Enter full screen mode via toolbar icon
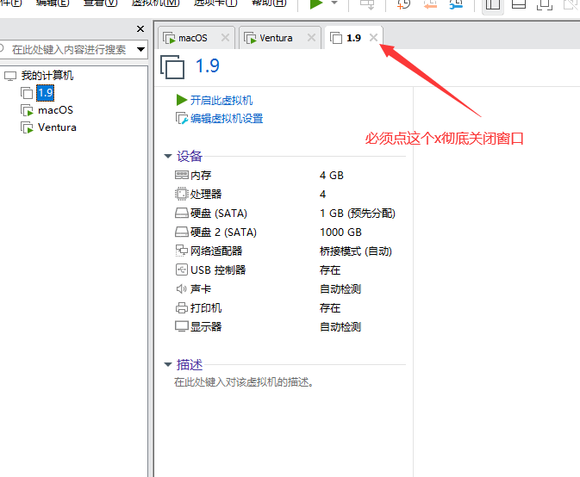 [x=545, y=4]
